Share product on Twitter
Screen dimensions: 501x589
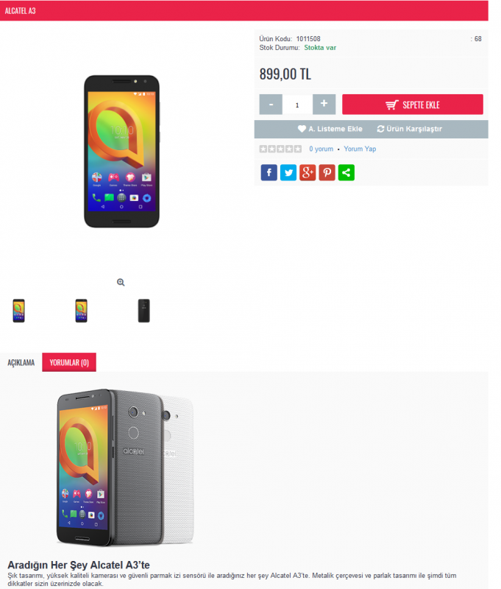288,172
